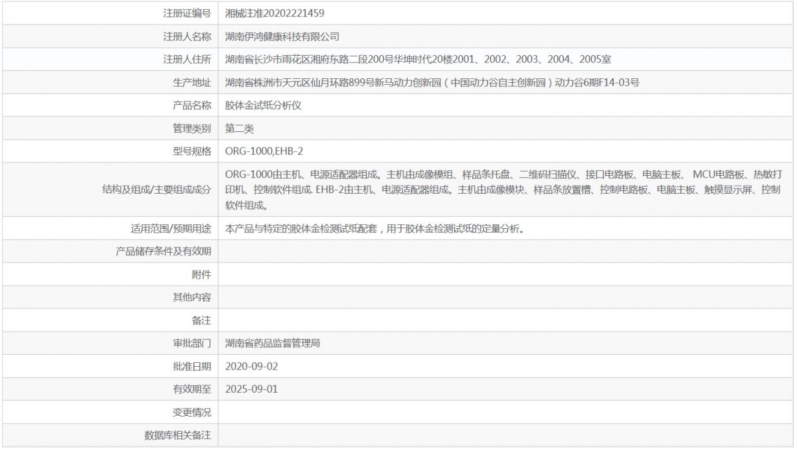Click the 批准日期 label
Screen dimensions: 797x451
192,366
